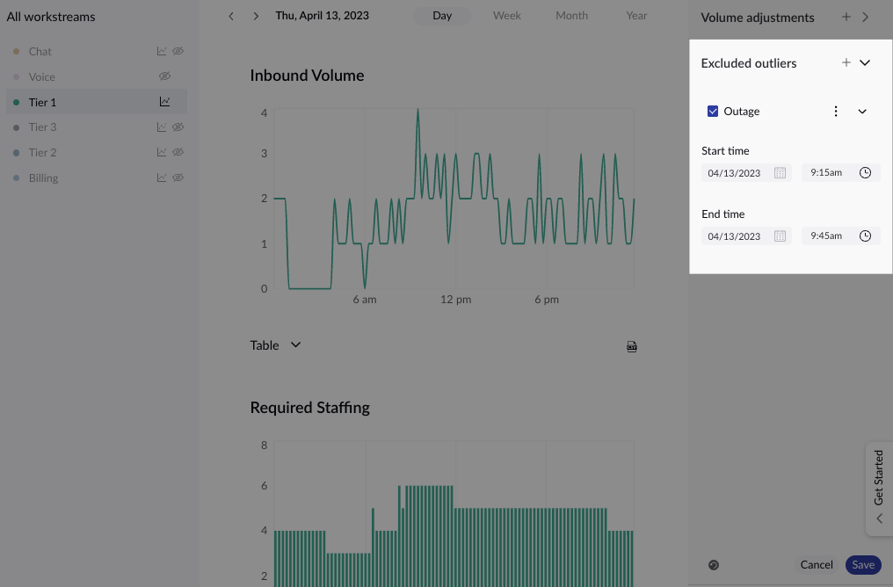Go to the previous day
The width and height of the screenshot is (893, 587).
point(231,16)
